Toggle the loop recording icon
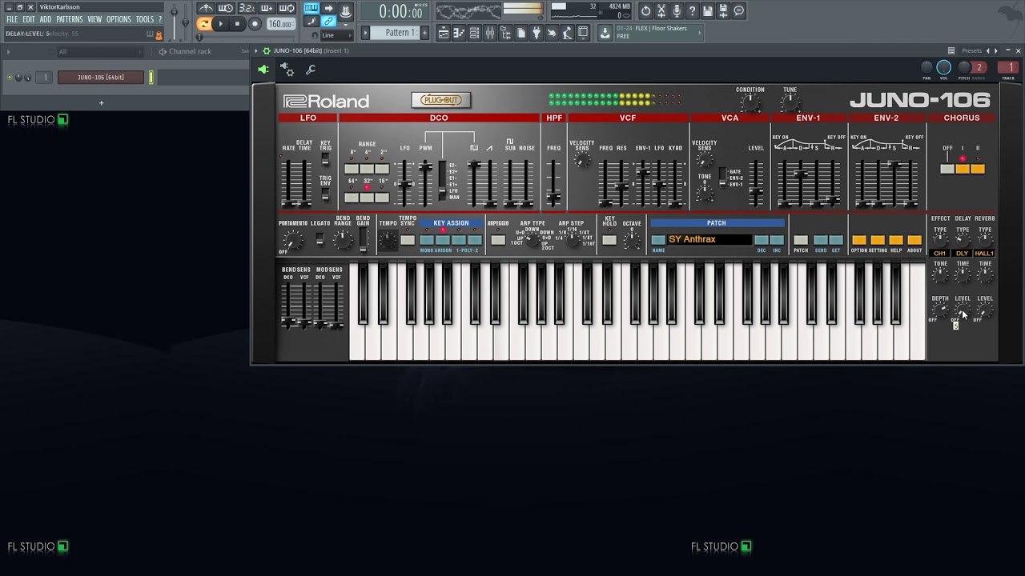1025x576 pixels. [x=286, y=9]
